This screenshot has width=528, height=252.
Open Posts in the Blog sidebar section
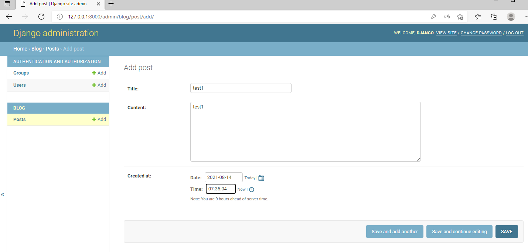[x=20, y=120]
